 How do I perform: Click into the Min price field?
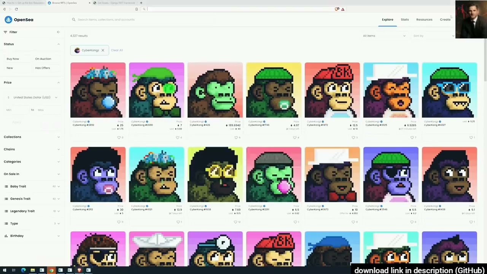pos(16,110)
